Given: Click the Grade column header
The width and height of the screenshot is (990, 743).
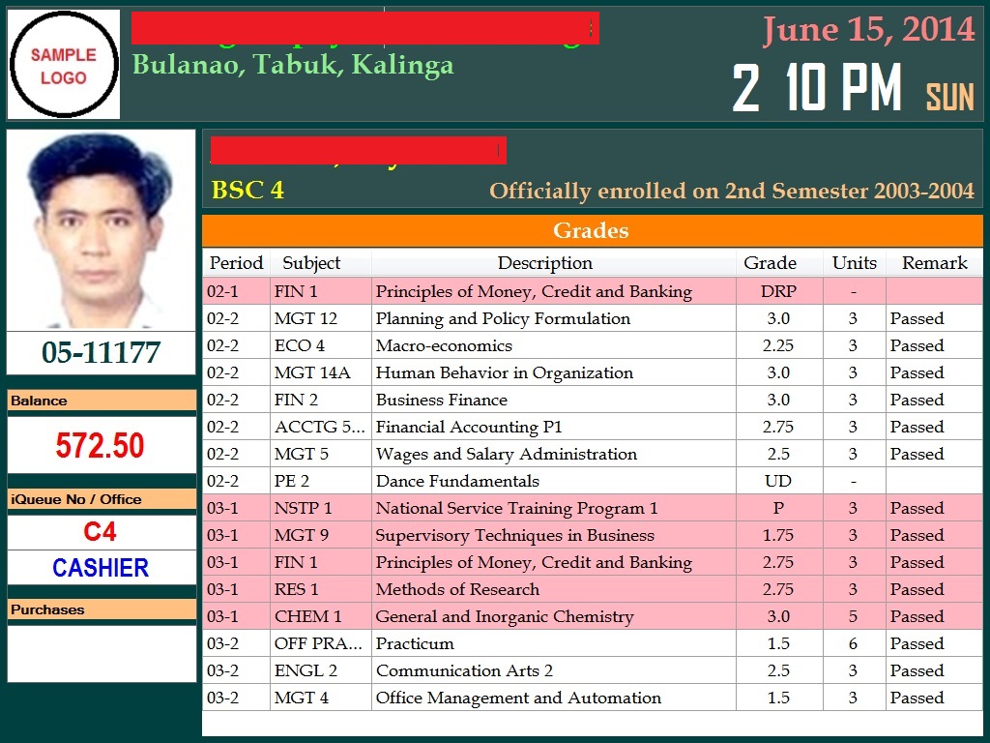Looking at the screenshot, I should coord(770,263).
